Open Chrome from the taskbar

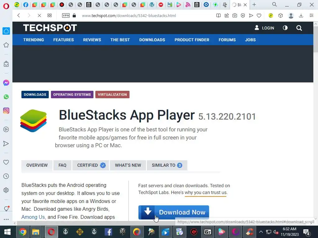22,232
